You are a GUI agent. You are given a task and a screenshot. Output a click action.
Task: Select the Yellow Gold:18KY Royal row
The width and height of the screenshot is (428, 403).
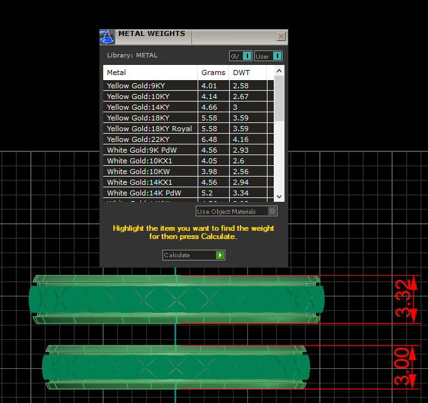150,129
